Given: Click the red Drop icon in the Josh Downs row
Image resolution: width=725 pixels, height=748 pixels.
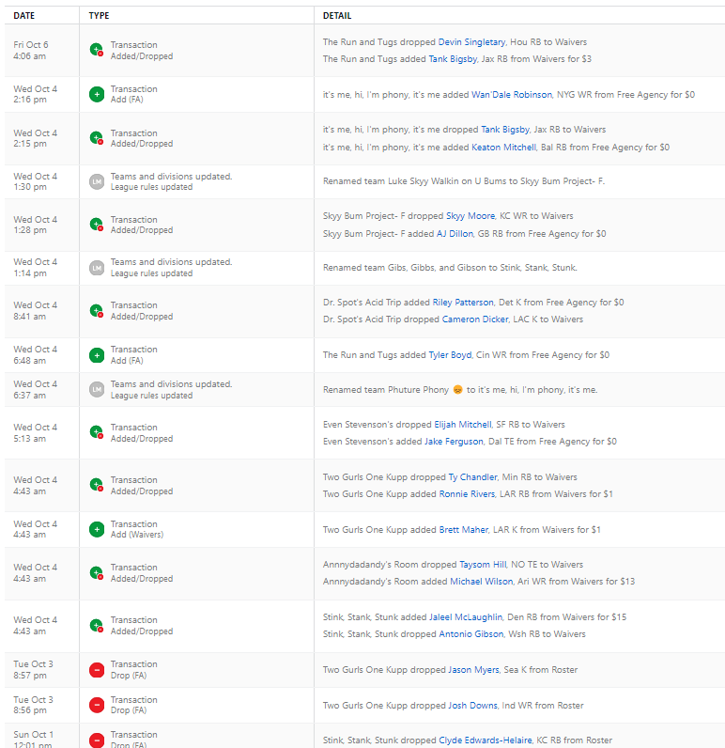Looking at the screenshot, I should (x=96, y=706).
